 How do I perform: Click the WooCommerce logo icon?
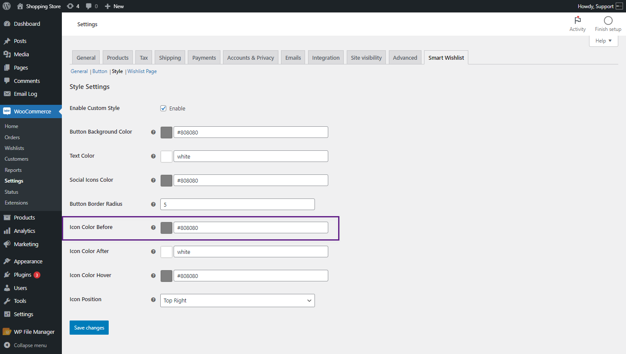[x=7, y=111]
